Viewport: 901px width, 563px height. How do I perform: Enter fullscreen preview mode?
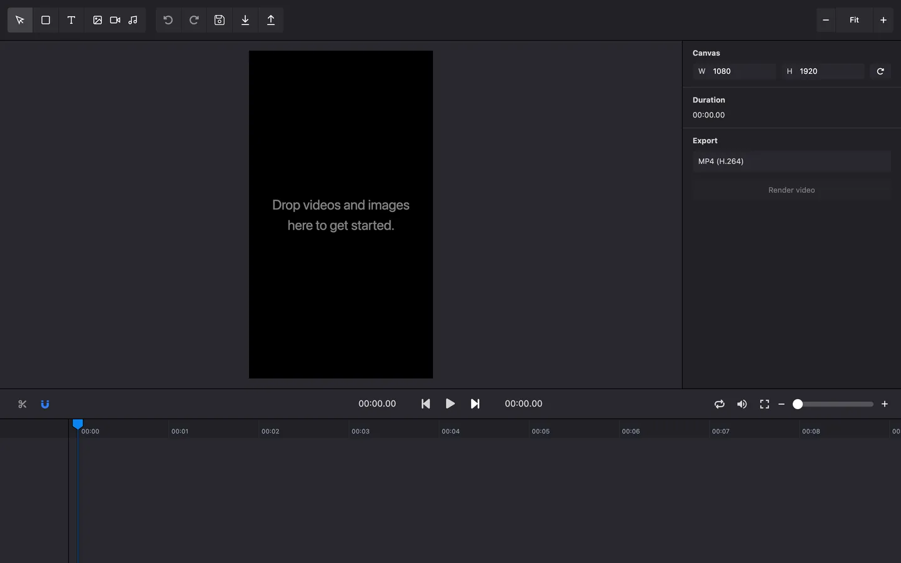(765, 404)
